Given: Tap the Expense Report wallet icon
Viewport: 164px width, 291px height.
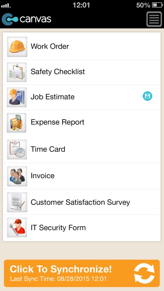Looking at the screenshot, I should [17, 123].
